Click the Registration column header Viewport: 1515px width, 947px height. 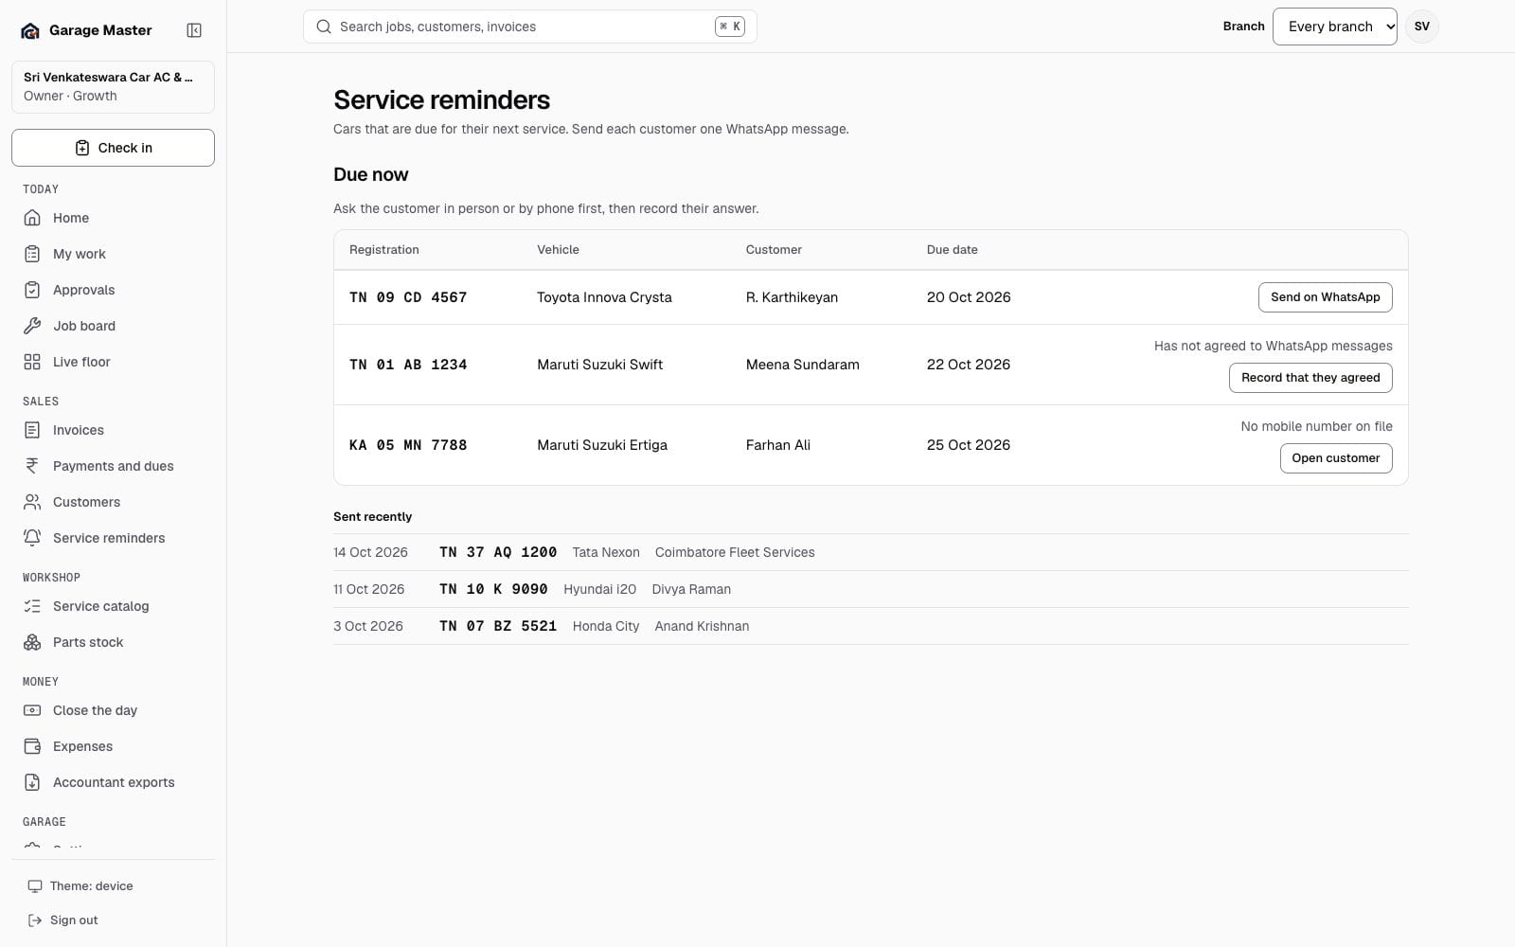tap(383, 250)
